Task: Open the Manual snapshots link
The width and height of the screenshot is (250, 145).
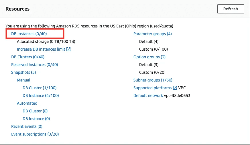Action: click(x=23, y=80)
